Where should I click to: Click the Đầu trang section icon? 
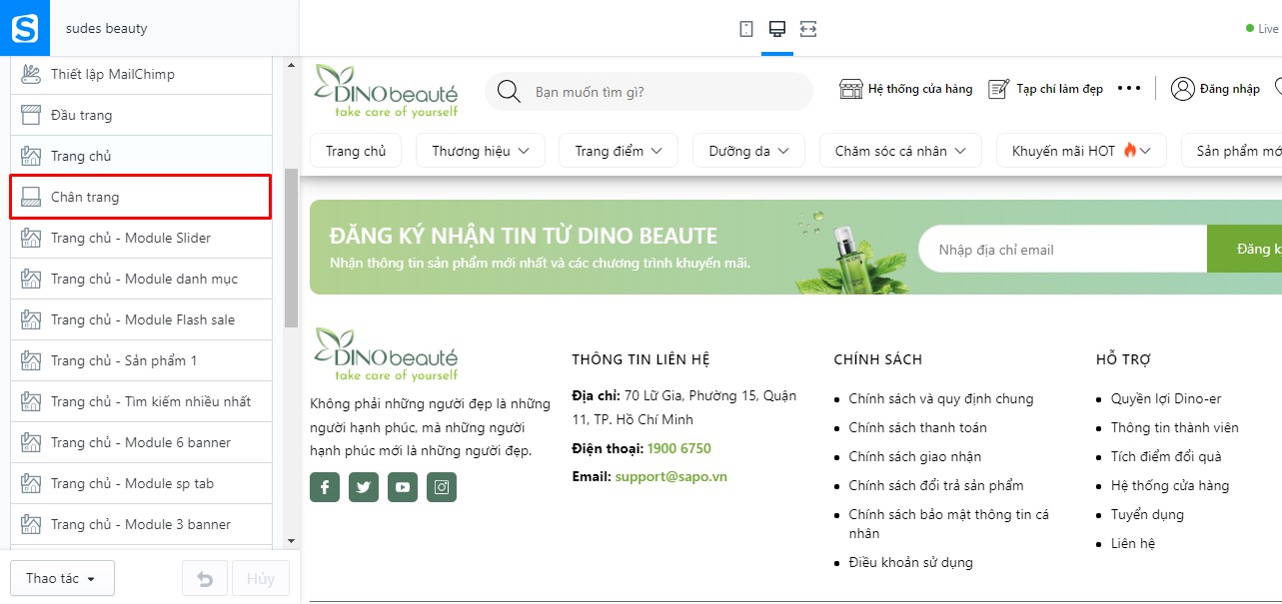pyautogui.click(x=31, y=115)
